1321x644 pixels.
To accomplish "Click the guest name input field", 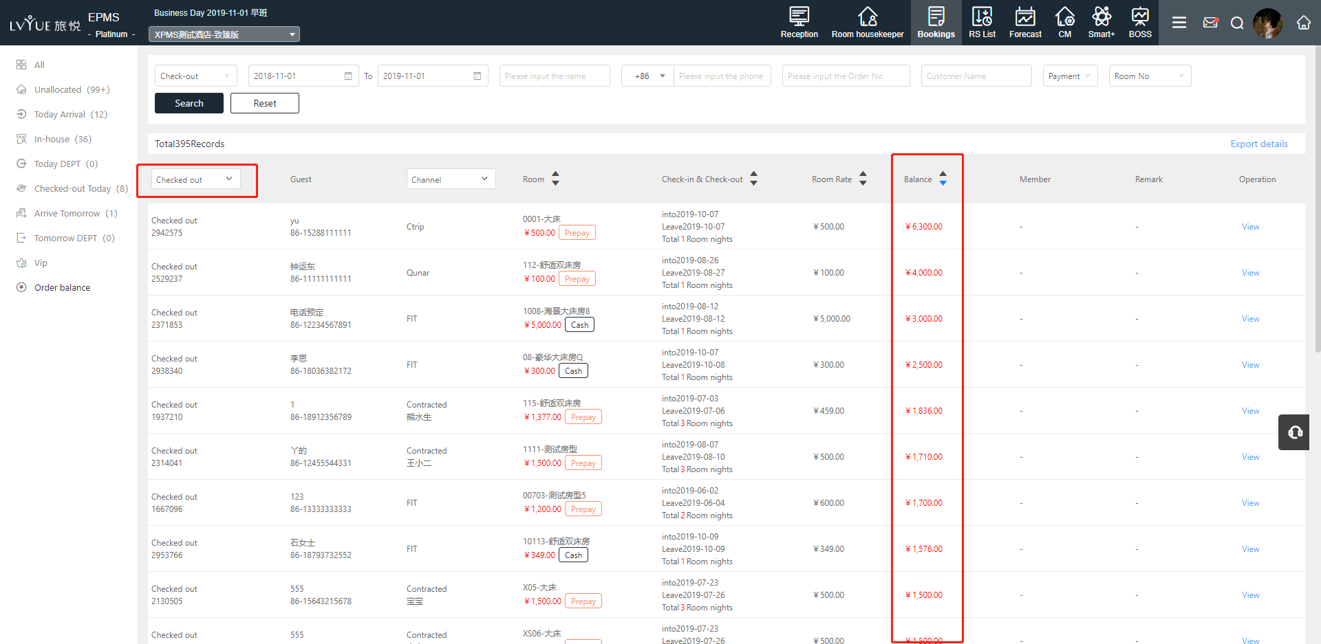I will coord(555,76).
